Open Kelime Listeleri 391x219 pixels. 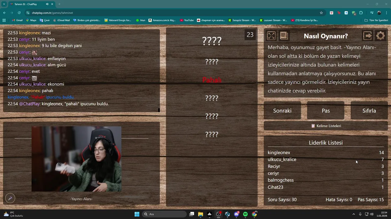click(x=326, y=126)
